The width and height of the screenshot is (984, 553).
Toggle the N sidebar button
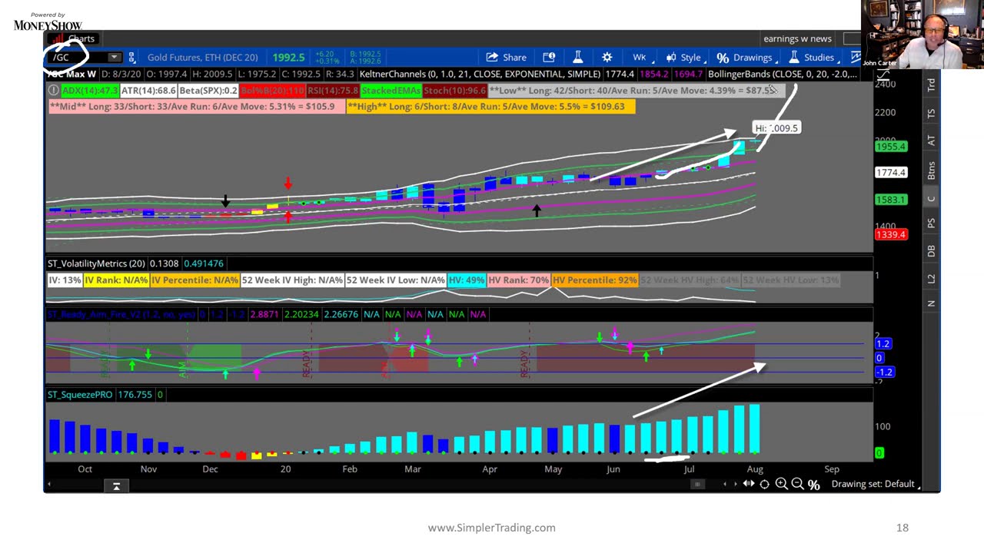click(x=931, y=303)
